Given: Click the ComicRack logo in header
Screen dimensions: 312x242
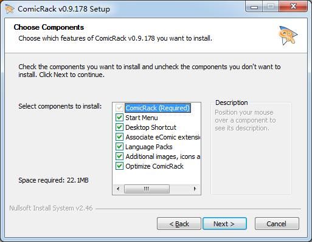Looking at the screenshot, I should pyautogui.click(x=288, y=35).
